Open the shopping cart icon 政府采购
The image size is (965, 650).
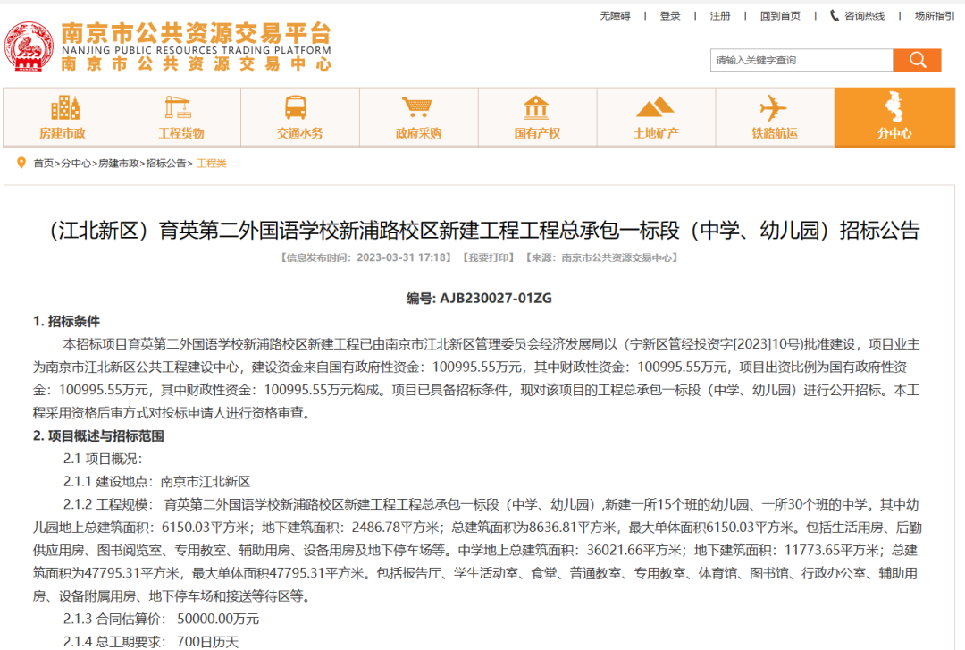(418, 108)
